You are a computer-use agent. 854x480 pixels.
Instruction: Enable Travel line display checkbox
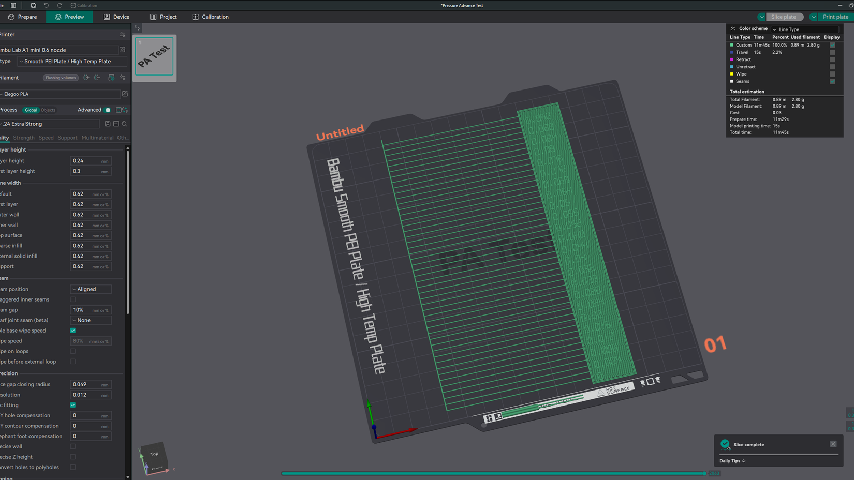(832, 52)
